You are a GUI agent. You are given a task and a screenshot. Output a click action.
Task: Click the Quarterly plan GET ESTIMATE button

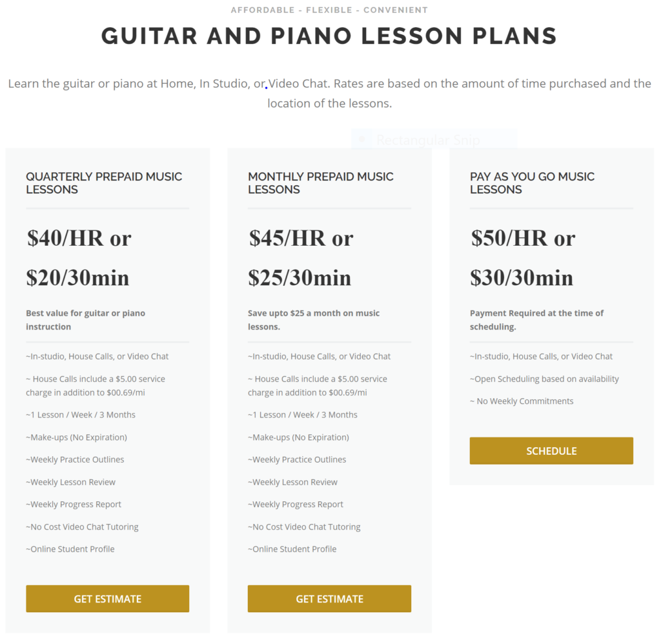tap(108, 598)
